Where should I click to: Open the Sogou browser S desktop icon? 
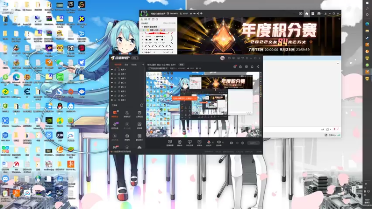60,93
